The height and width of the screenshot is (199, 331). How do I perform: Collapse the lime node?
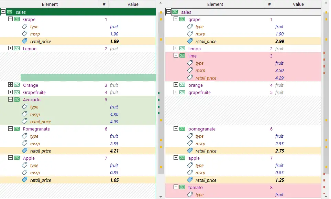click(x=176, y=55)
